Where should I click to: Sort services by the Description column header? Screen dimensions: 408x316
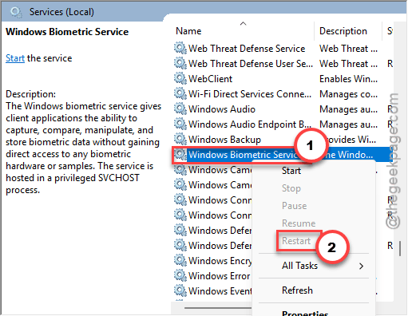click(343, 31)
